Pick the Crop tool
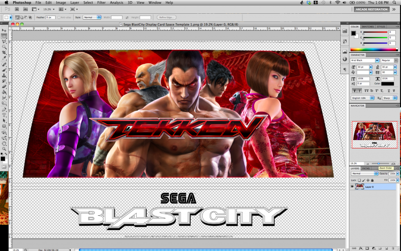 coord(4,52)
